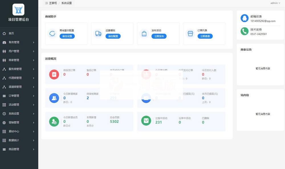The width and height of the screenshot is (285, 169).
Task: Click the 发布活动 shopping bag icon
Action: click(144, 34)
